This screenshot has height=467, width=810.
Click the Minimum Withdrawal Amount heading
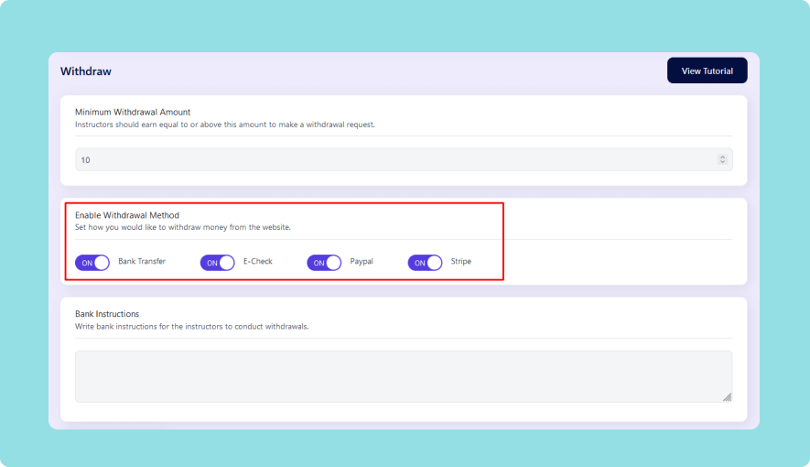pos(133,112)
